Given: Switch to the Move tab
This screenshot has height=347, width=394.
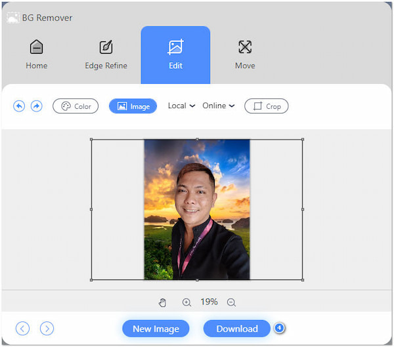Looking at the screenshot, I should 245,54.
